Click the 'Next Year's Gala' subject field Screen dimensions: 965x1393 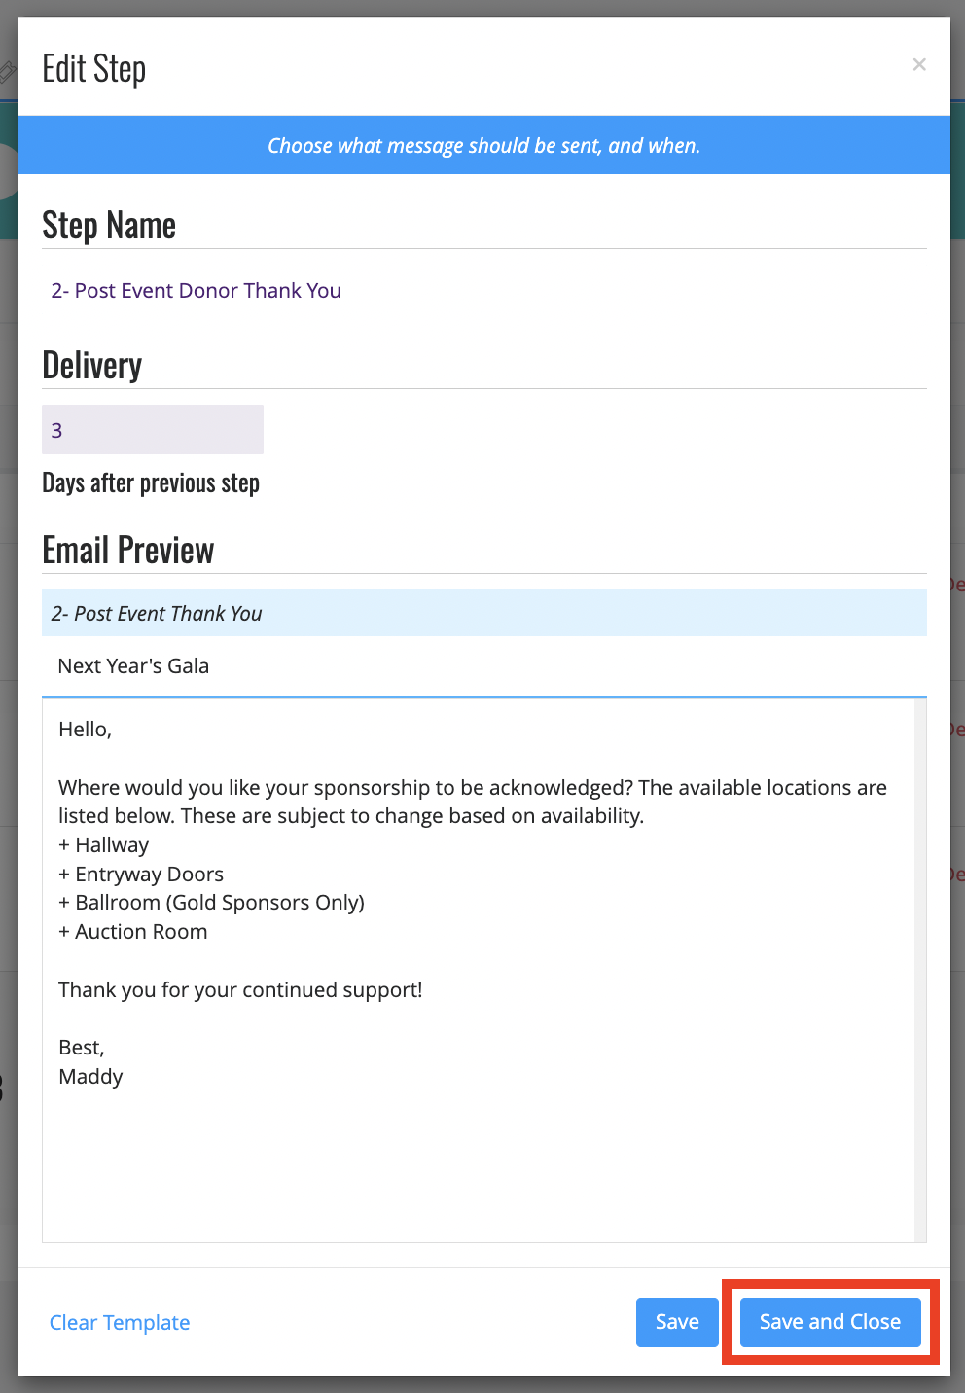point(483,666)
